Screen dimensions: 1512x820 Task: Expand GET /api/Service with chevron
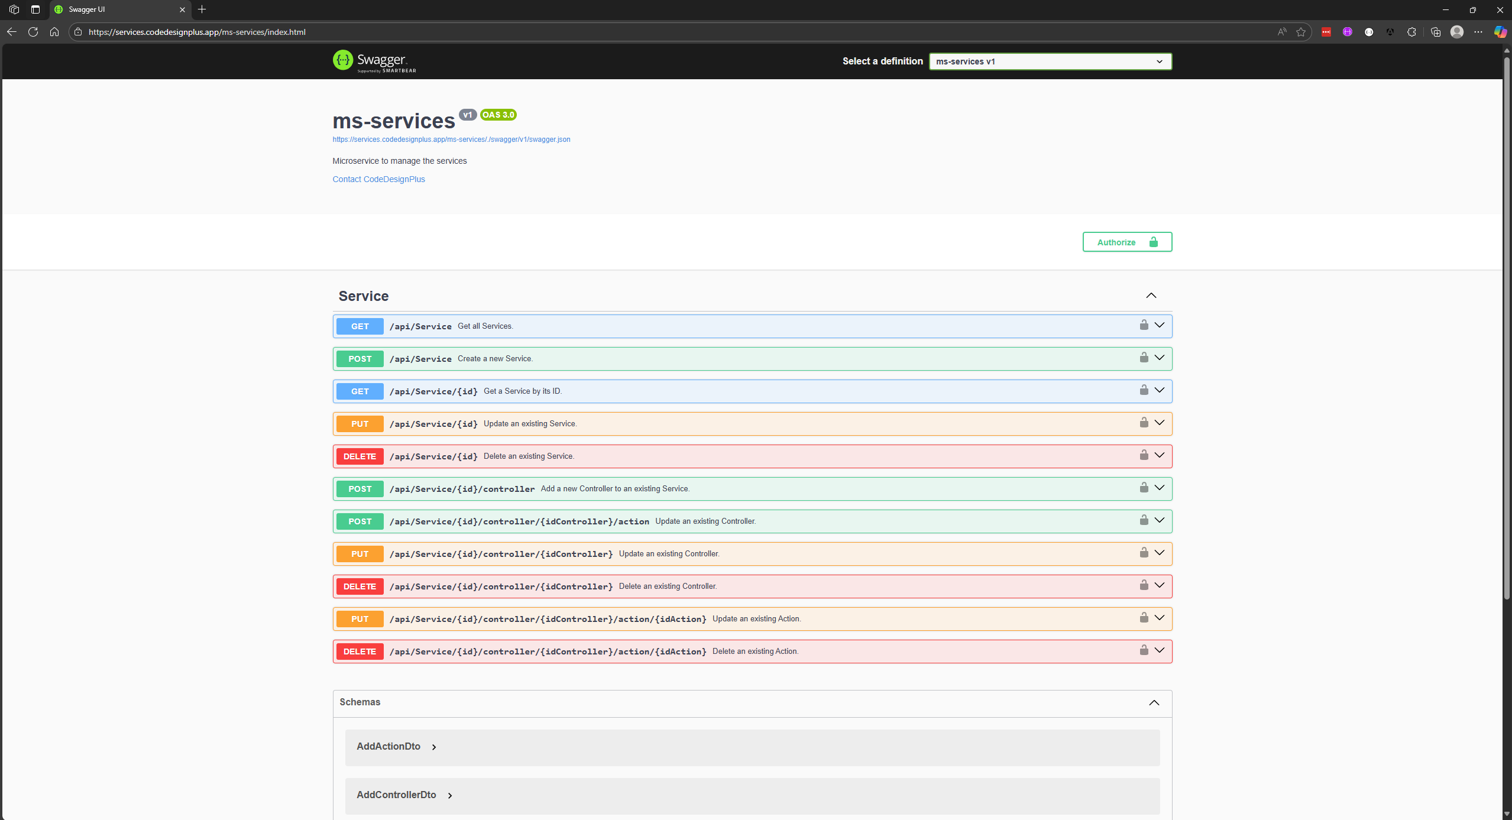[x=1160, y=325]
